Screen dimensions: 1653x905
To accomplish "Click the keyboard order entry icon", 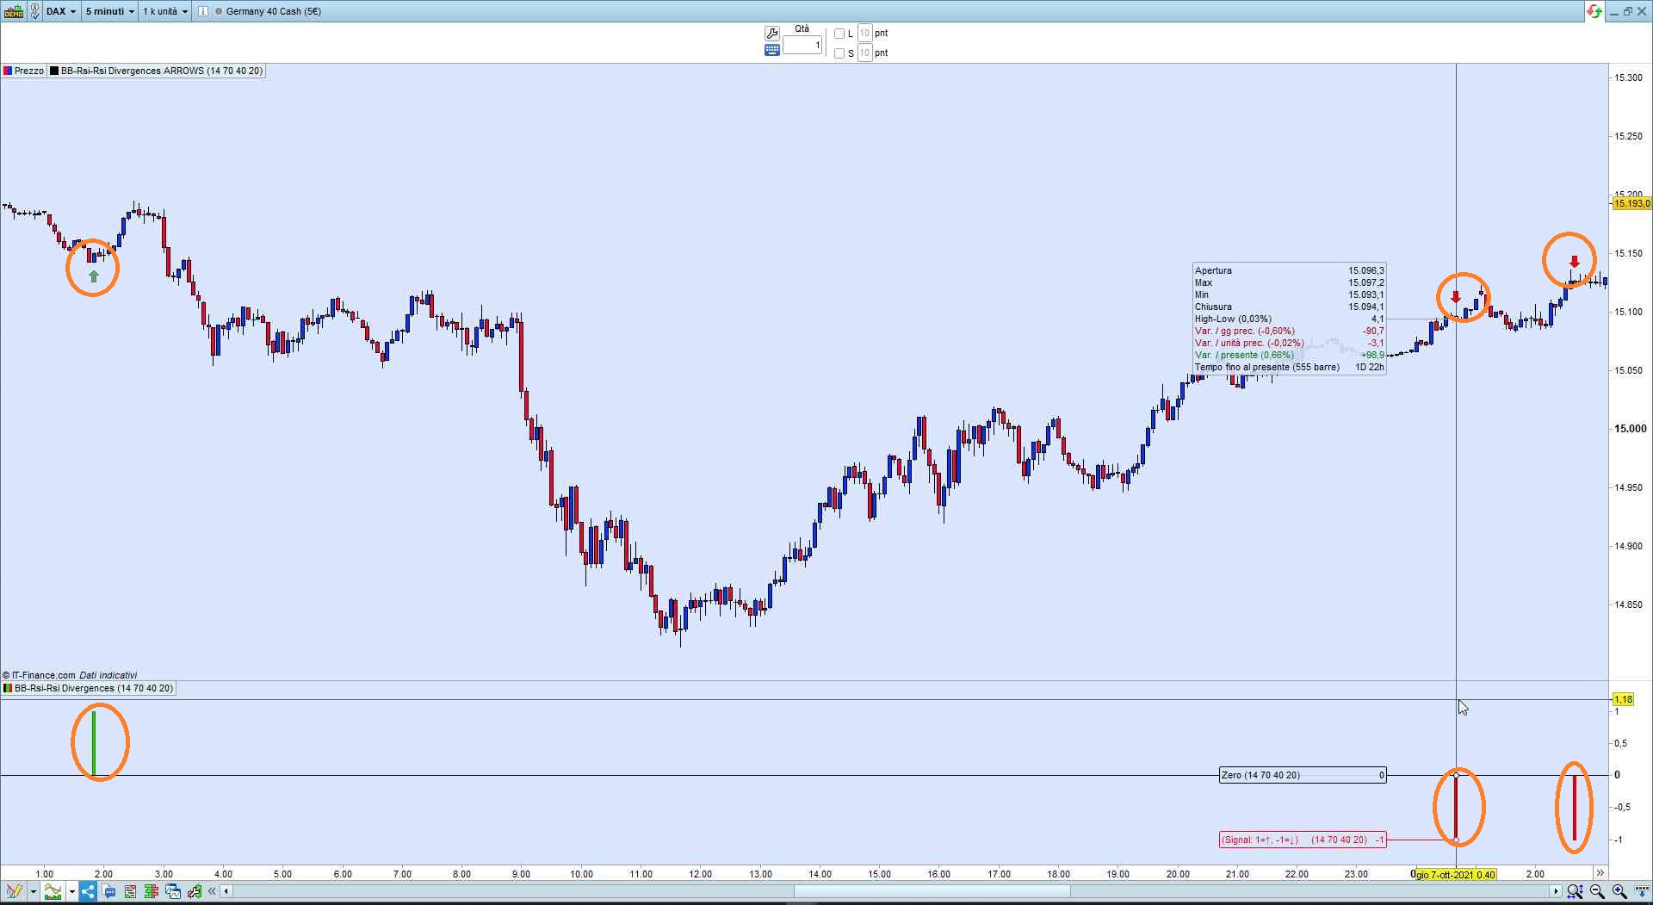I will pyautogui.click(x=771, y=50).
